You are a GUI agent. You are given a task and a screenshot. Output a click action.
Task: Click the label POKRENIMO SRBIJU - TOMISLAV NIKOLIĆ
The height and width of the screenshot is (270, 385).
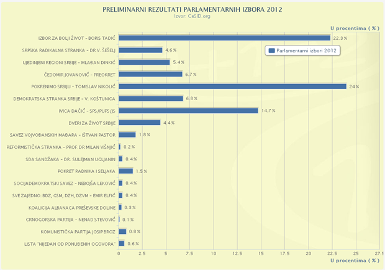click(73, 86)
